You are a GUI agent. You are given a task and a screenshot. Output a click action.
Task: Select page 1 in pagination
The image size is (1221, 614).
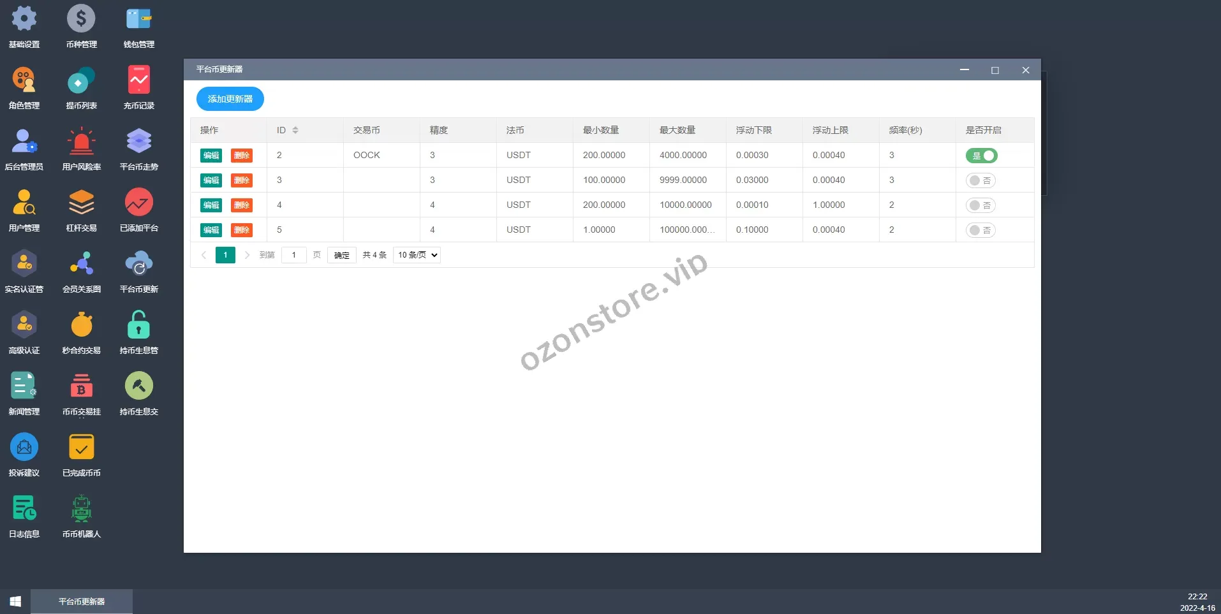[x=225, y=255]
